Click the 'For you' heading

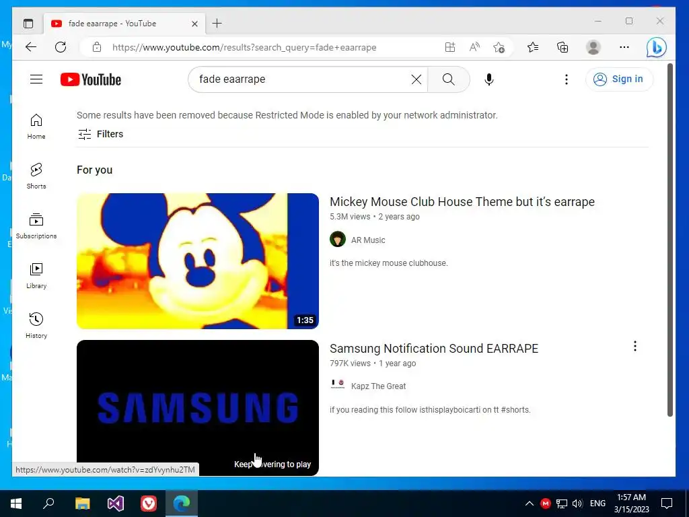click(94, 170)
